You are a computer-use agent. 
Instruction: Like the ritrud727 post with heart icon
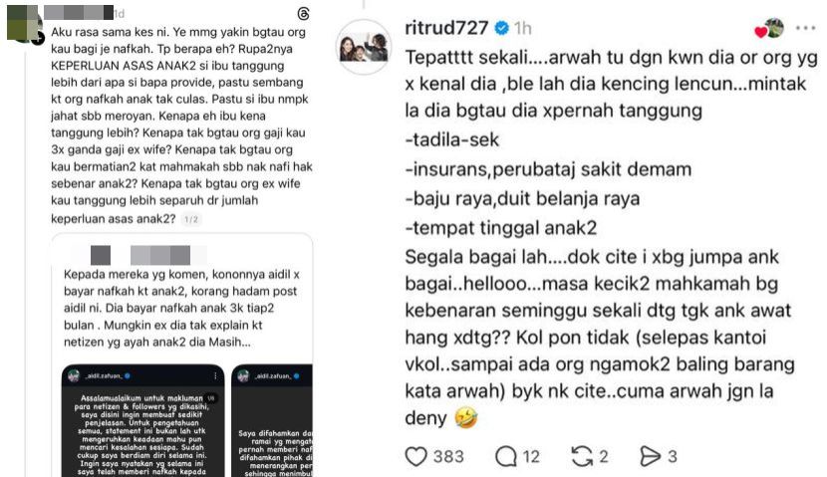click(x=415, y=456)
